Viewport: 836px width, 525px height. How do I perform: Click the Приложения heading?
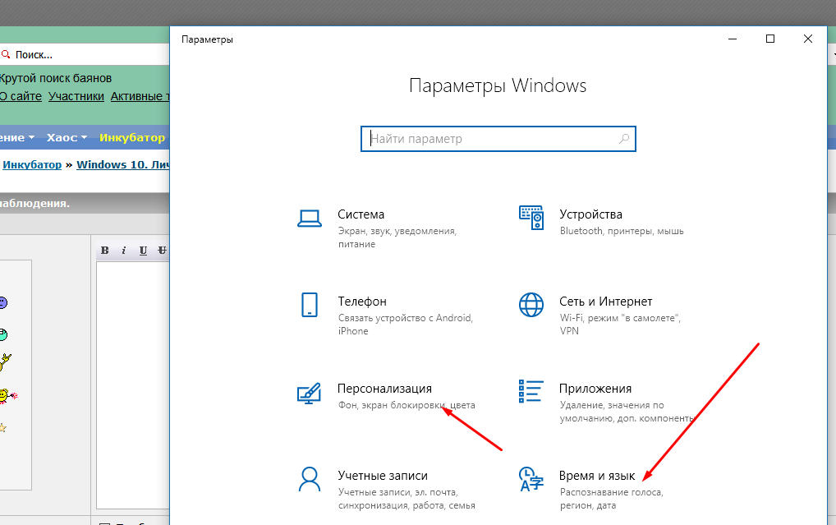point(595,389)
